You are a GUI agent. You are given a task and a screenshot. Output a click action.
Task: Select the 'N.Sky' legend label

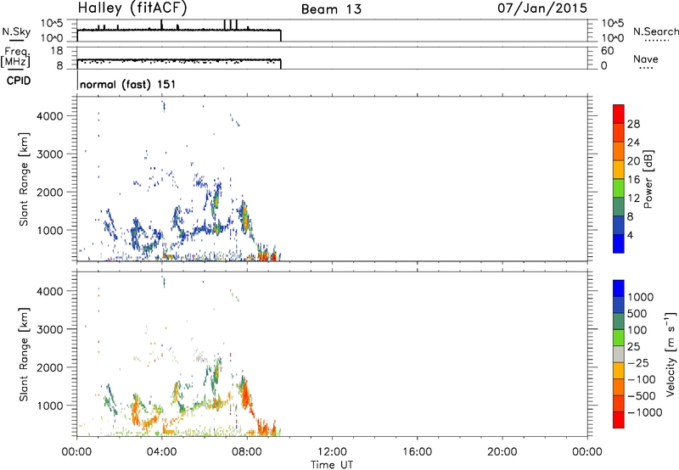[16, 31]
